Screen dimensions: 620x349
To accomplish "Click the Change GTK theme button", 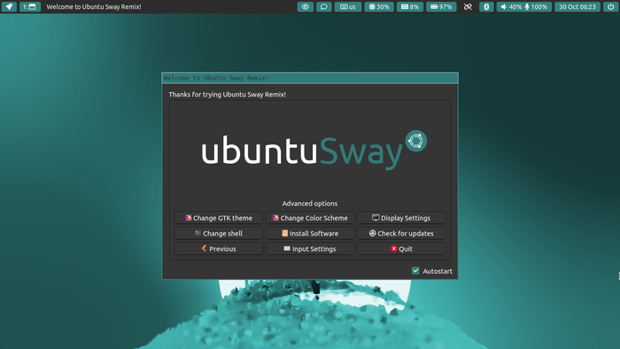I will click(x=218, y=218).
